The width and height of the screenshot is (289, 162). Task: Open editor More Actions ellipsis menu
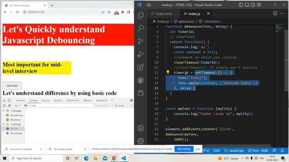coord(282,13)
